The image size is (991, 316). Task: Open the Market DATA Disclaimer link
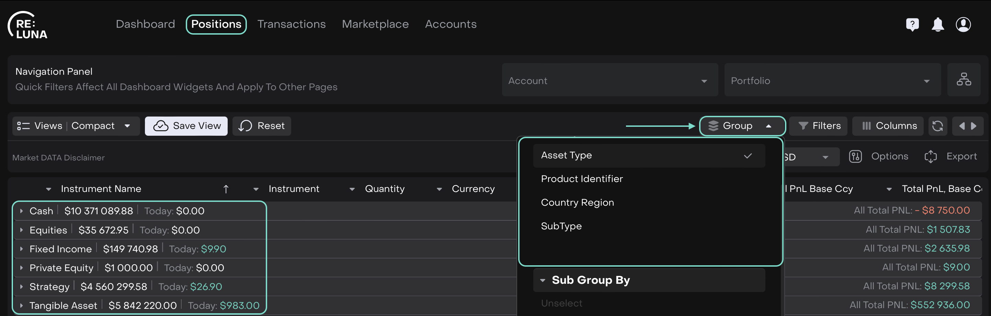click(58, 158)
